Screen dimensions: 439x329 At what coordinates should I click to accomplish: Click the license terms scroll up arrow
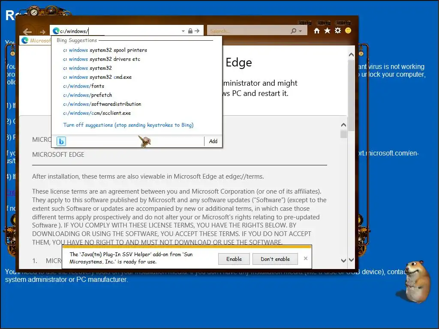click(x=343, y=125)
